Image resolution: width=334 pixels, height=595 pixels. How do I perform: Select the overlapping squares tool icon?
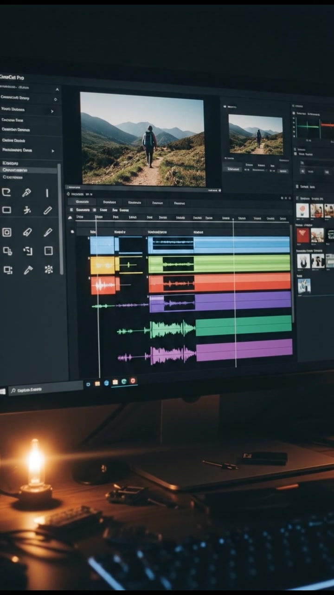[7, 251]
